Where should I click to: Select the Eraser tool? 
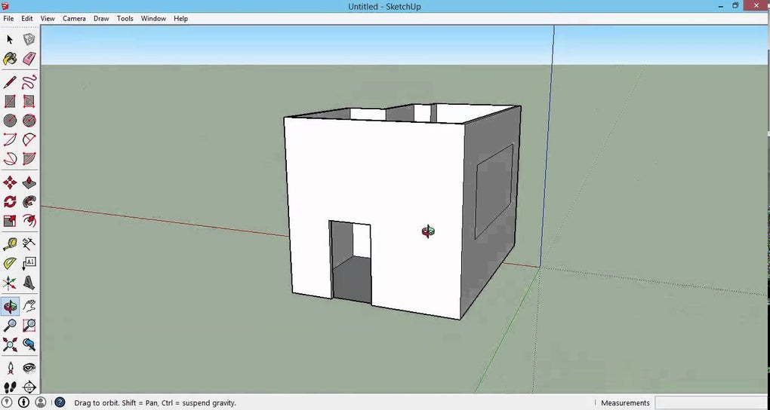(29, 59)
